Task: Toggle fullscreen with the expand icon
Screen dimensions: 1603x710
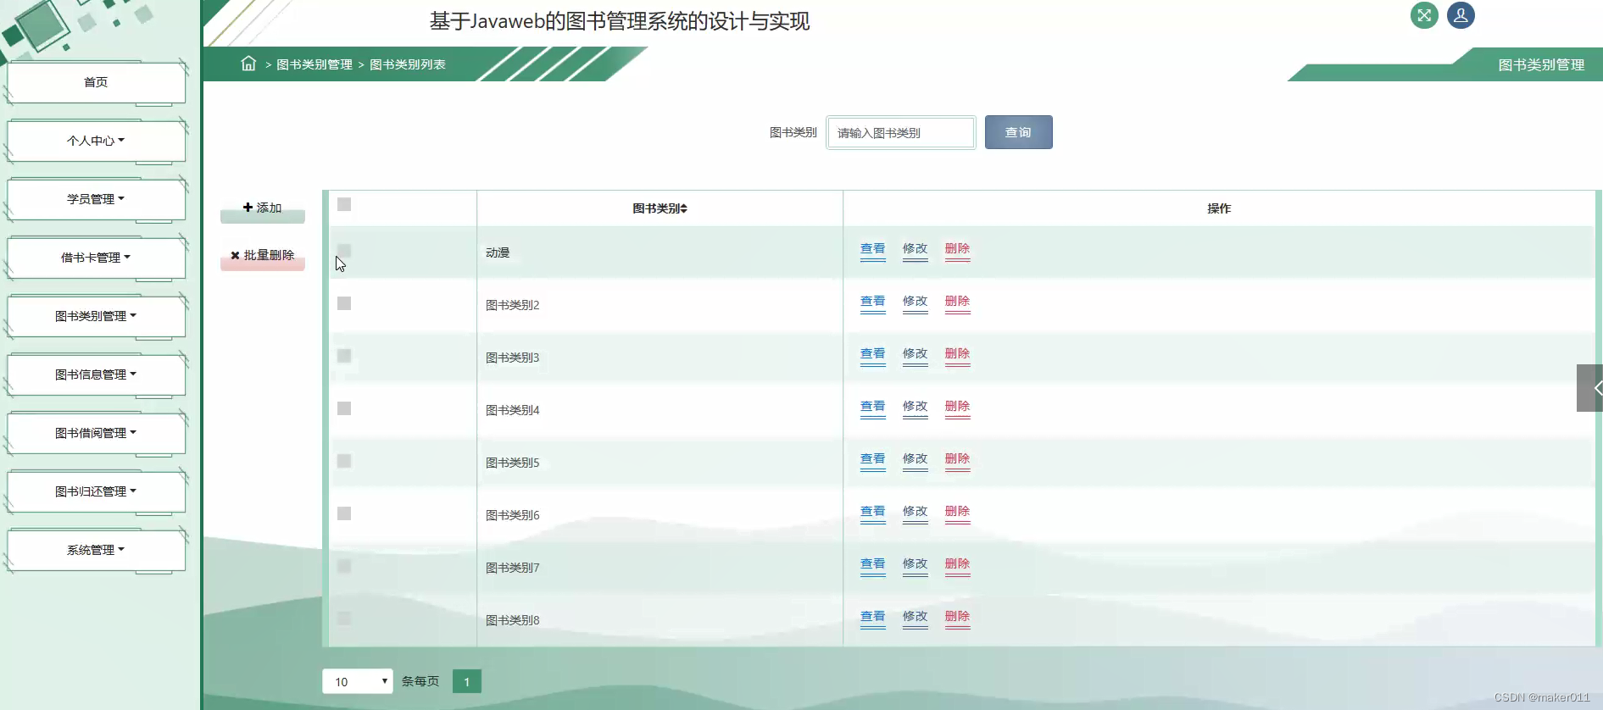Action: (x=1424, y=15)
